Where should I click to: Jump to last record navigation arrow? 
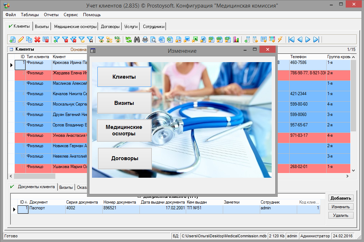tap(316, 39)
